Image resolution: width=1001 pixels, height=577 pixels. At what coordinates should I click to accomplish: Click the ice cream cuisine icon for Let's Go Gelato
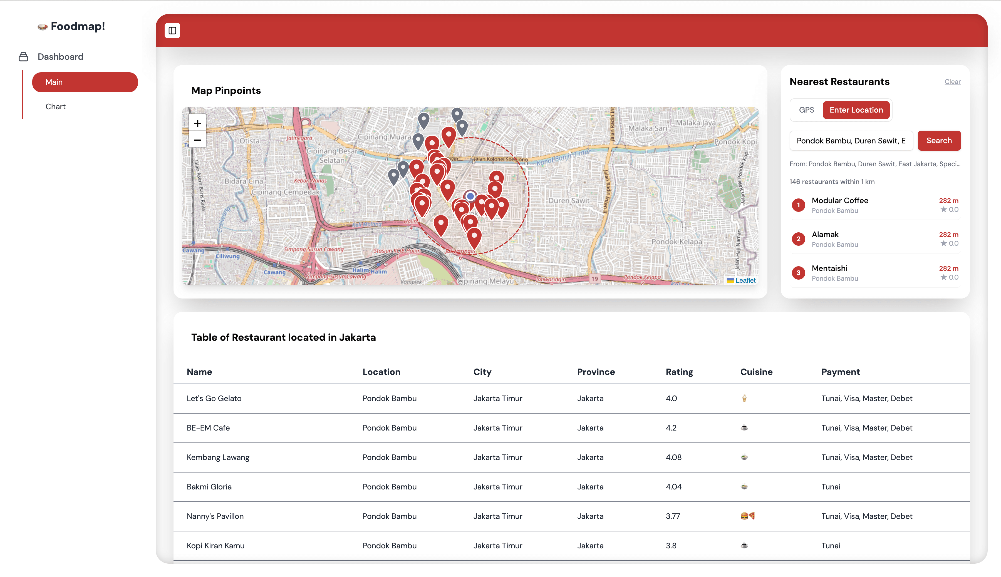745,398
